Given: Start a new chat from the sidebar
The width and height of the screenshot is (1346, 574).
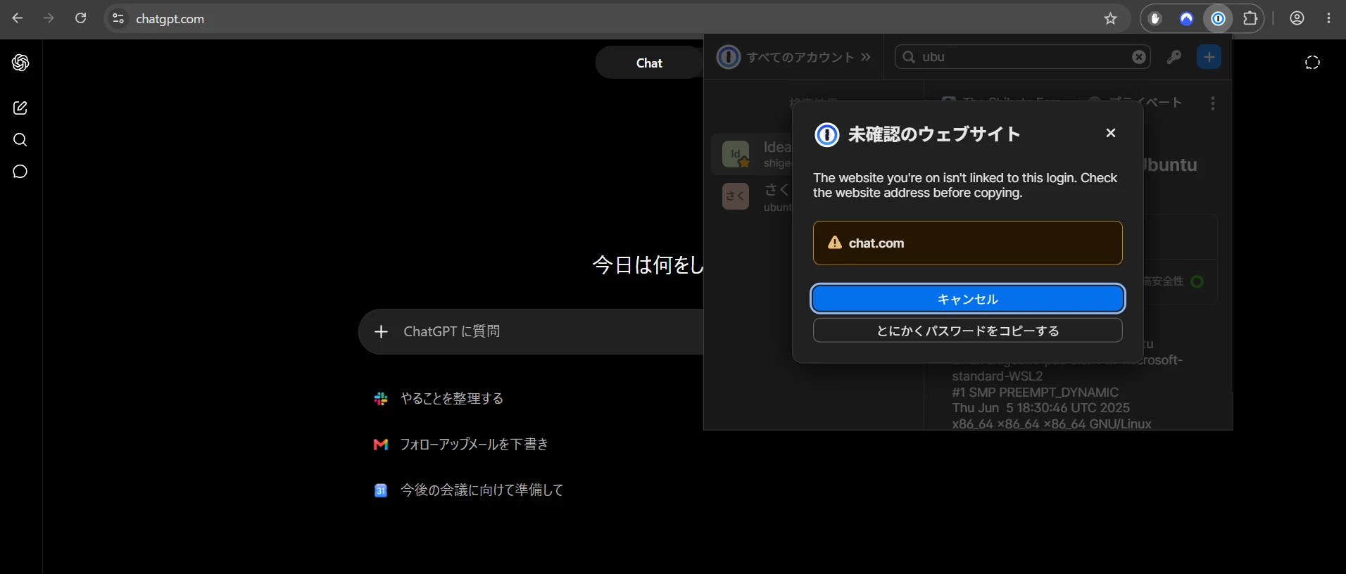Looking at the screenshot, I should pyautogui.click(x=20, y=108).
